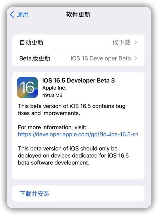Tap the 自动更新 label text

click(32, 42)
